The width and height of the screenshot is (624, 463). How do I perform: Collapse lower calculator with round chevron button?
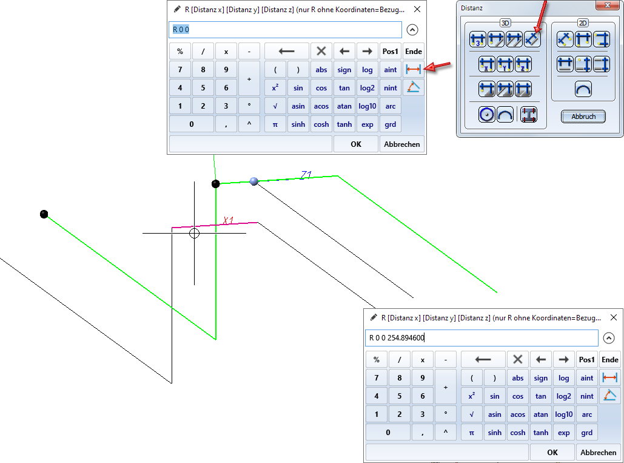coord(609,338)
